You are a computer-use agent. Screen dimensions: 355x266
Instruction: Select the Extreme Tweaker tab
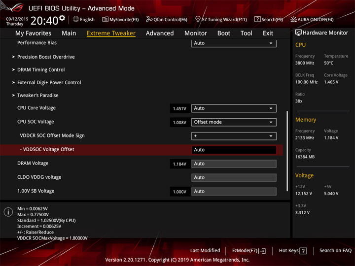(111, 33)
